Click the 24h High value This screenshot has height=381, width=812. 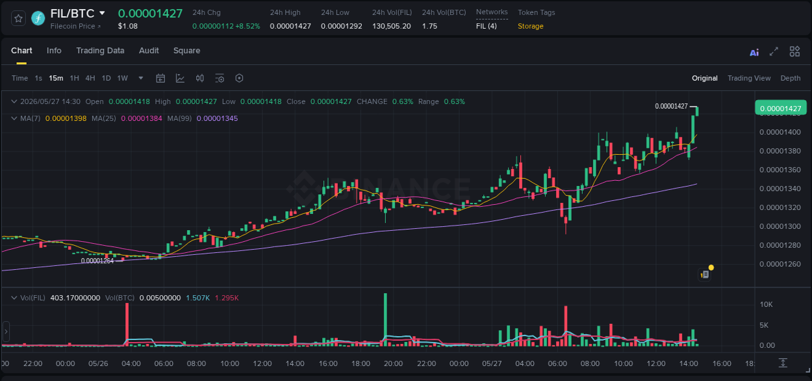(290, 26)
